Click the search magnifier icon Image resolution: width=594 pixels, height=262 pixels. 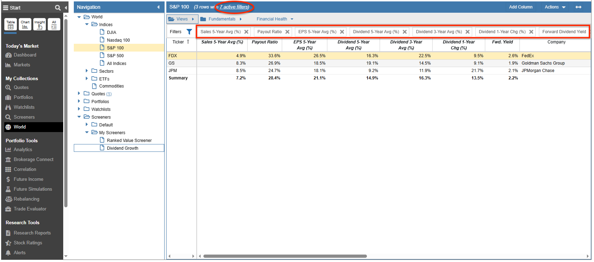(58, 8)
